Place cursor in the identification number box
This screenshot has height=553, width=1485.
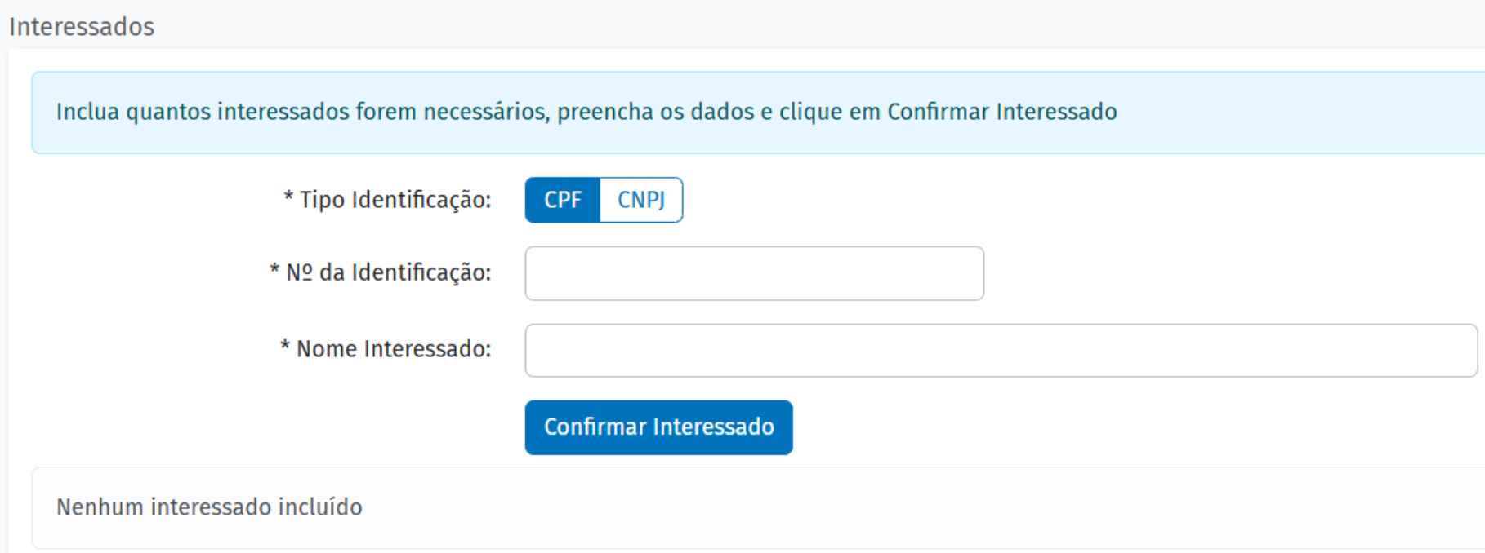754,273
